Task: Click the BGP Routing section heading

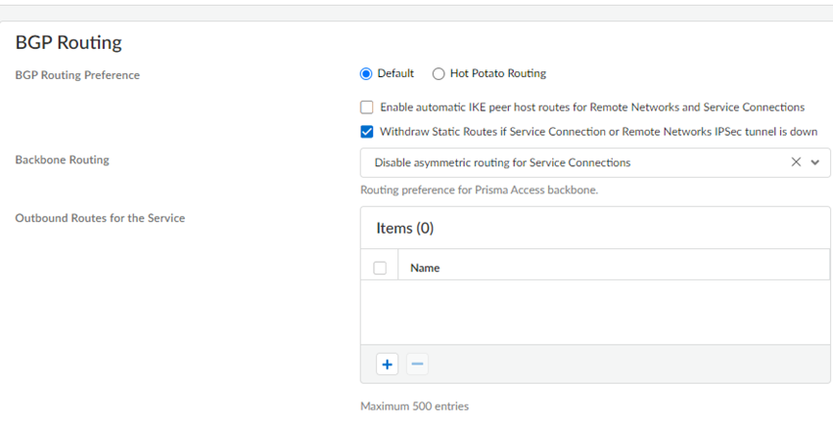Action: 69,43
